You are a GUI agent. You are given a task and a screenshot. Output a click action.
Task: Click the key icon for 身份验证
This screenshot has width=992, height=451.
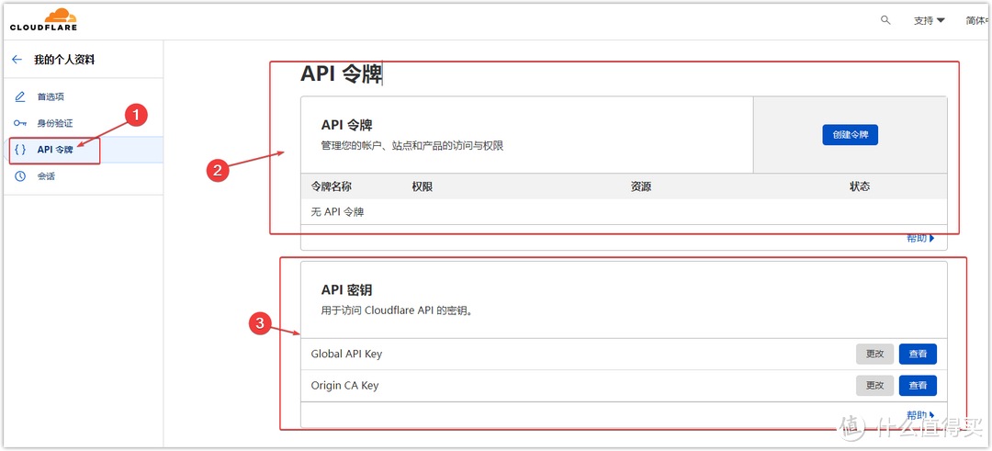[x=20, y=123]
